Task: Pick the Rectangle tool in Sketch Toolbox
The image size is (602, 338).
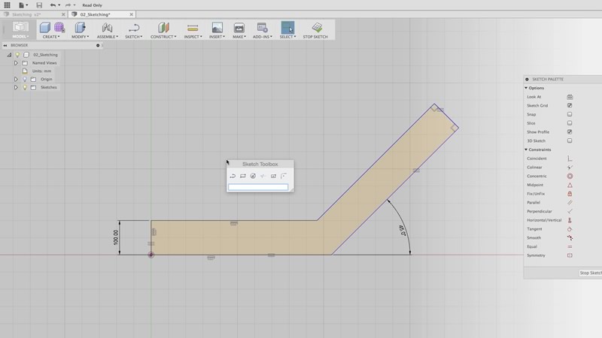Action: (243, 176)
